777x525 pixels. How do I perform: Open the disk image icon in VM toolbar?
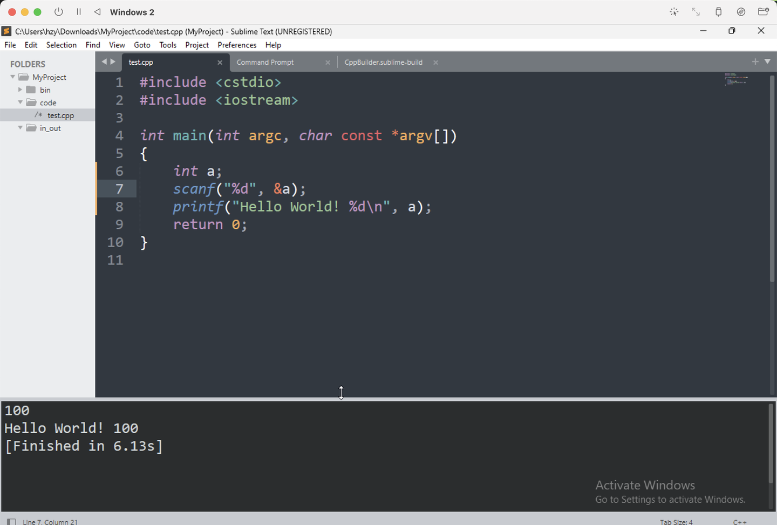click(x=741, y=11)
